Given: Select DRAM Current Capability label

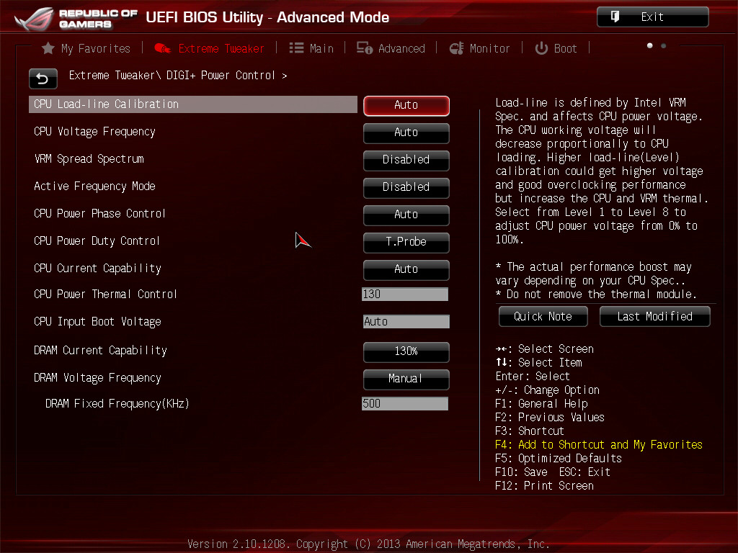Looking at the screenshot, I should click(x=100, y=351).
